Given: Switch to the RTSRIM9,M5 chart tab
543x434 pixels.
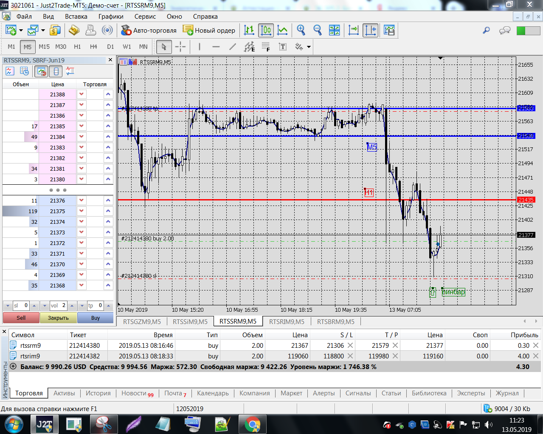Looking at the screenshot, I should (287, 321).
